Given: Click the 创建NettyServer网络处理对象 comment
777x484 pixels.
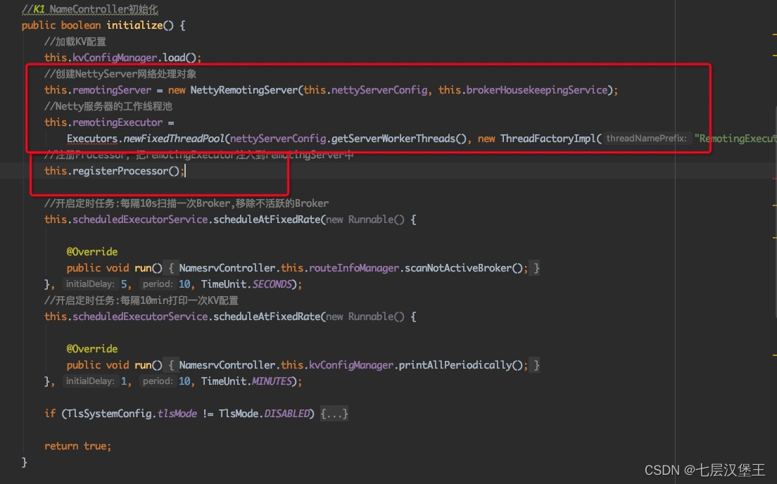Looking at the screenshot, I should click(120, 74).
